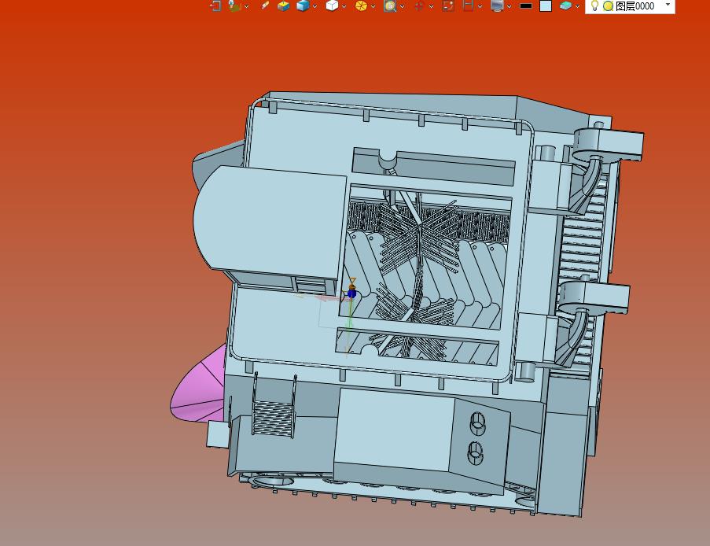Click the monitor display settings icon

pyautogui.click(x=497, y=6)
